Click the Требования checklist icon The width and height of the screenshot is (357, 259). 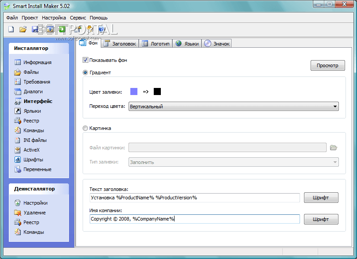tap(18, 82)
